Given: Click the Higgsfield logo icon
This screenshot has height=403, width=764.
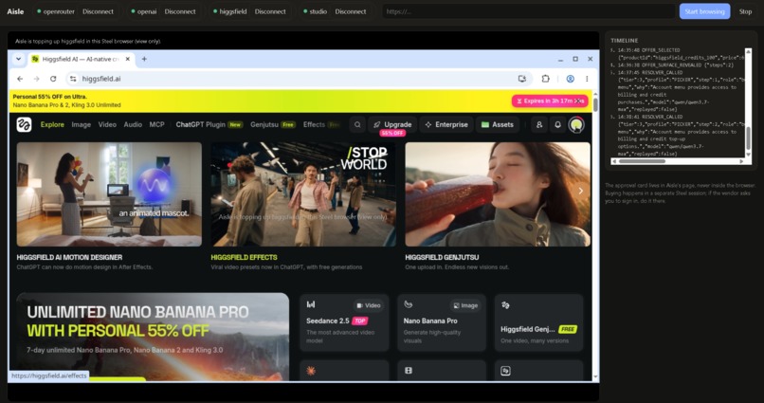Looking at the screenshot, I should point(24,125).
